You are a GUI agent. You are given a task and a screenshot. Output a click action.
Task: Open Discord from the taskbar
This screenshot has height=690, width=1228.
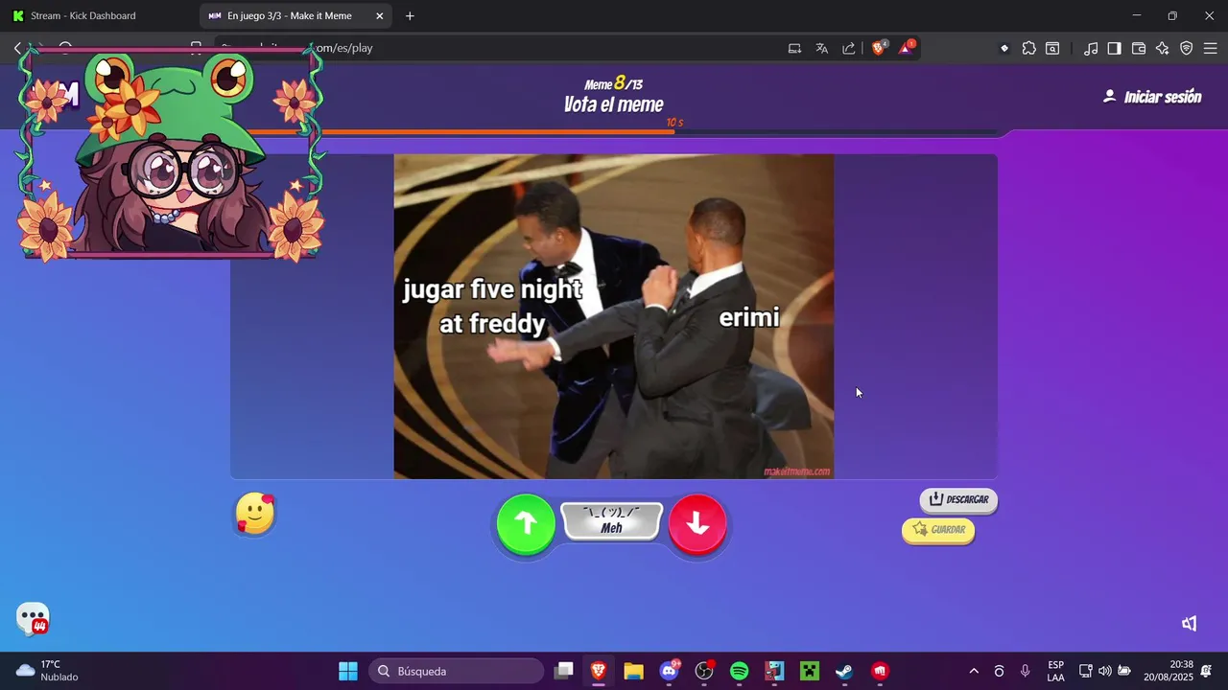pos(669,671)
